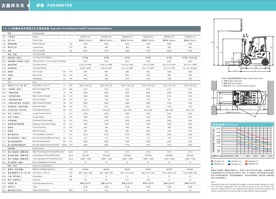Click the FB15EX-C2 model column header
This screenshot has width=276, height=199.
(85, 37)
